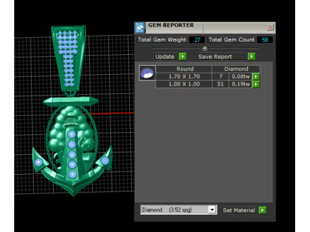Select the gem on the left anchor fluke
Viewport: 310px width, 232px height.
(x=39, y=162)
